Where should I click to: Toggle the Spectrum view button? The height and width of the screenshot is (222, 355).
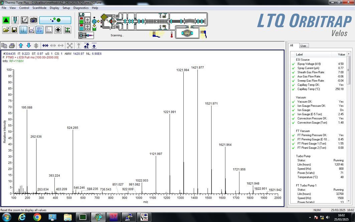click(23, 30)
